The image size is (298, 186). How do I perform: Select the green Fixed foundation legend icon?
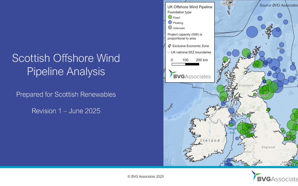(x=170, y=17)
